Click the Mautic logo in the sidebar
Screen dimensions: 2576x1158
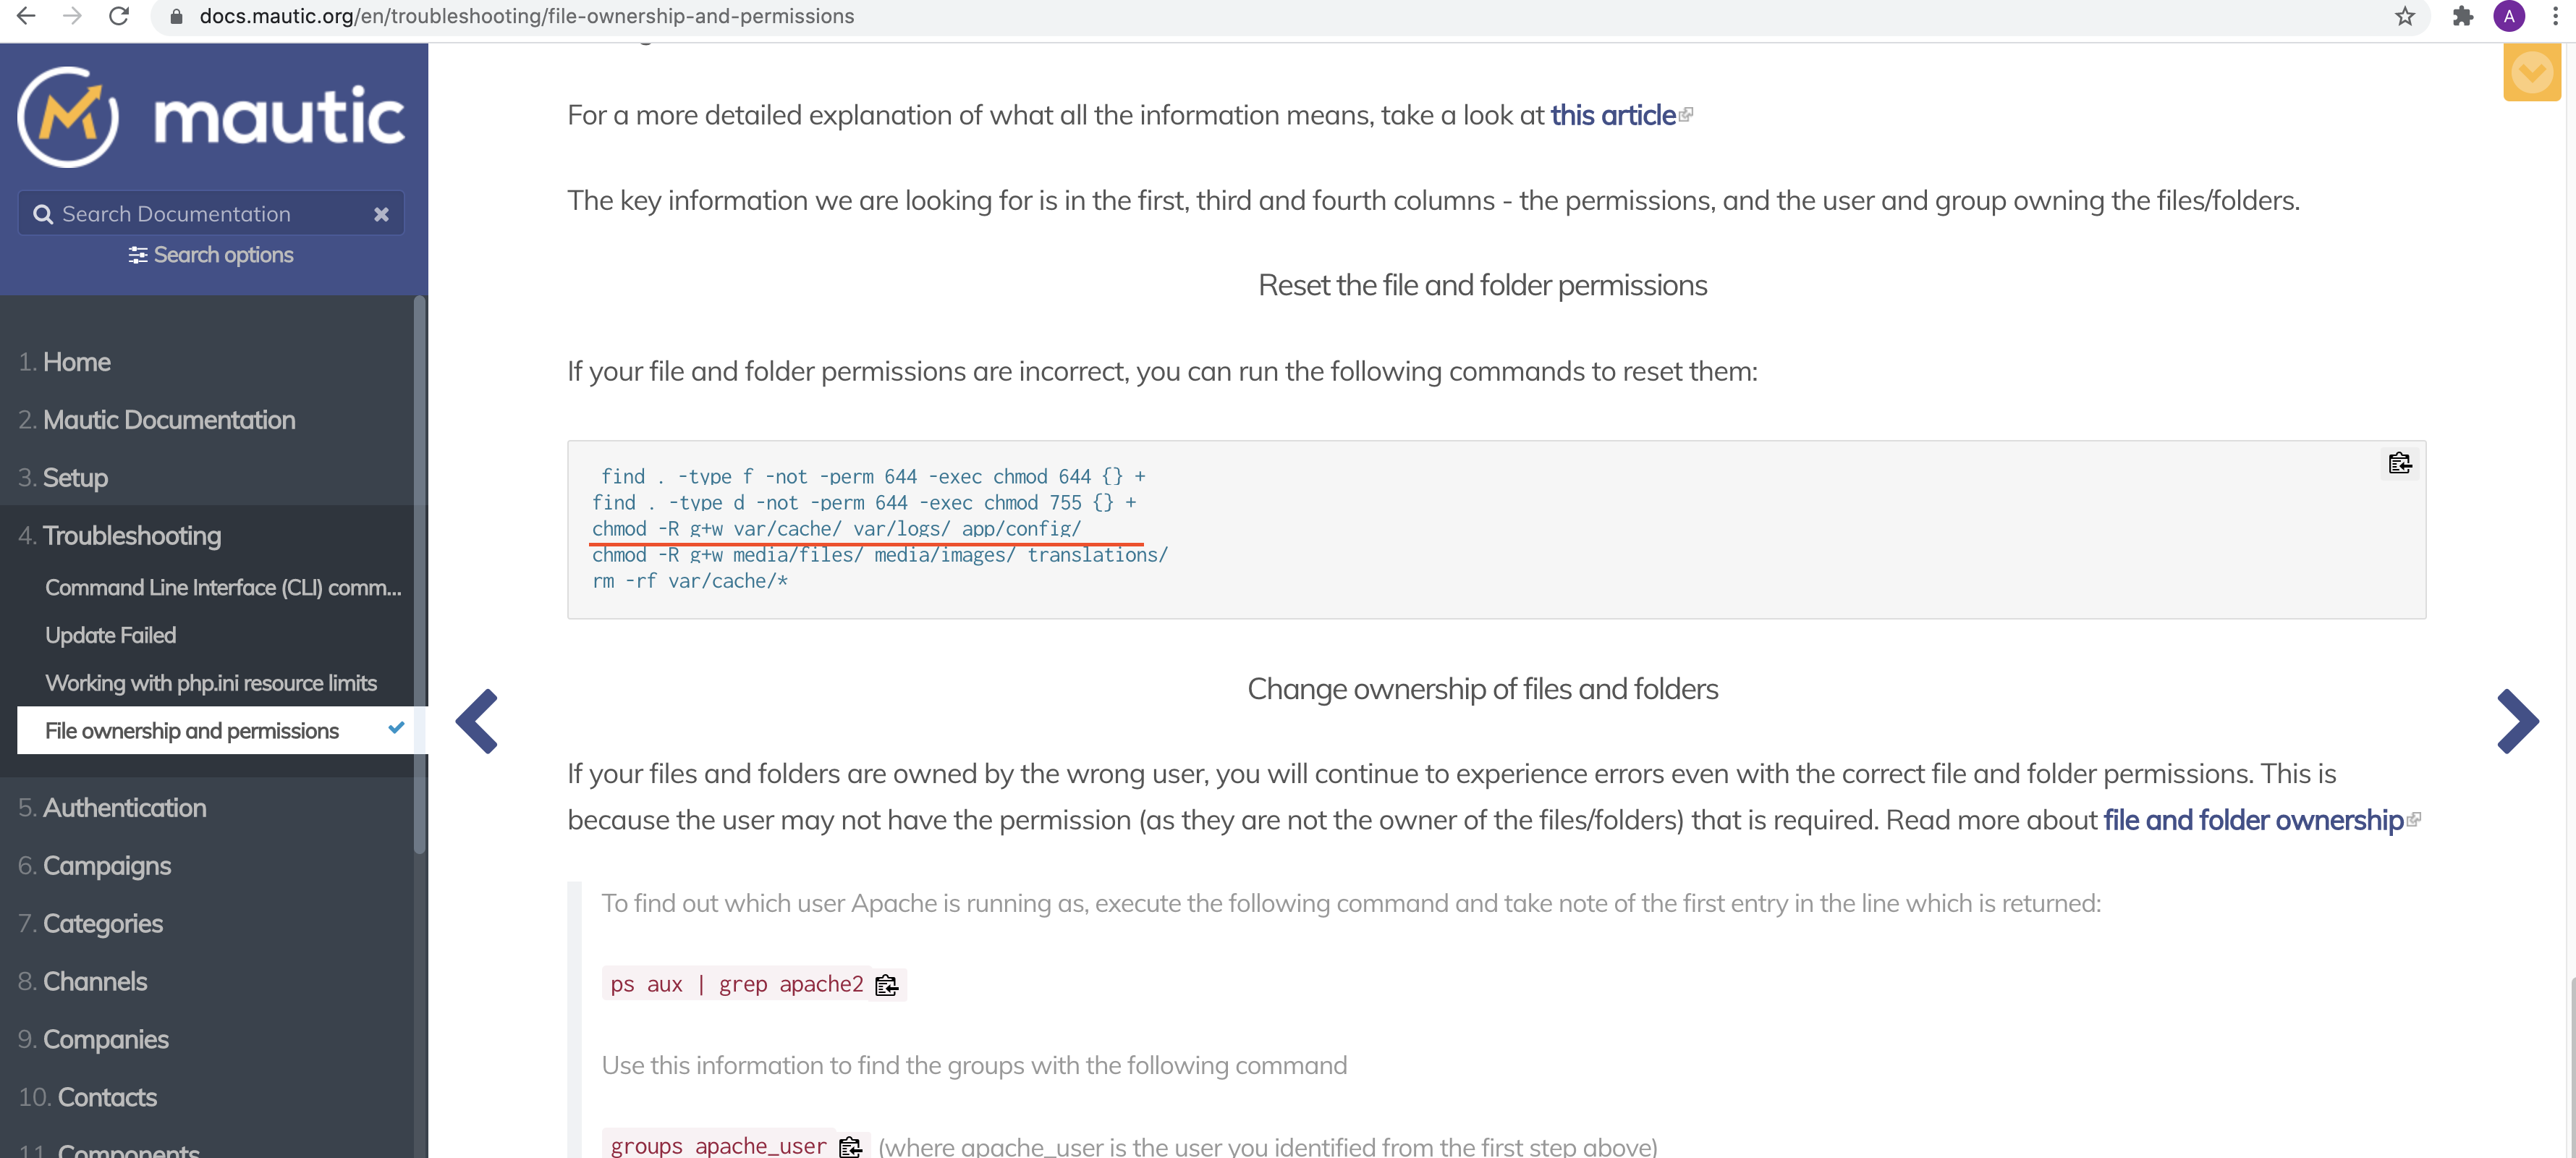[x=210, y=115]
